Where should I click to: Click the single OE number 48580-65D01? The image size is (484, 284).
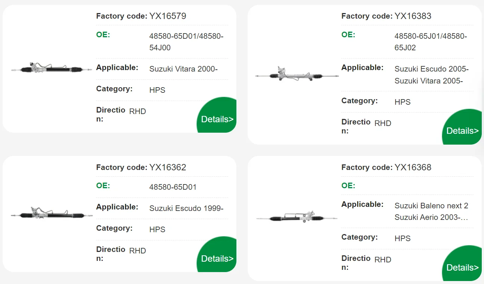[x=173, y=187]
